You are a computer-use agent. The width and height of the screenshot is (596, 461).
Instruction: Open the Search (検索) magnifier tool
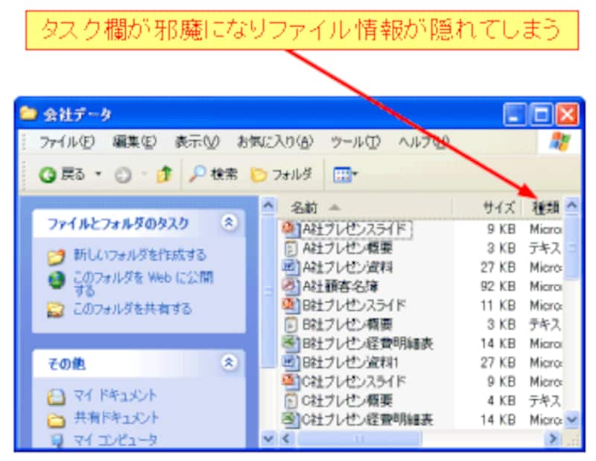[197, 174]
